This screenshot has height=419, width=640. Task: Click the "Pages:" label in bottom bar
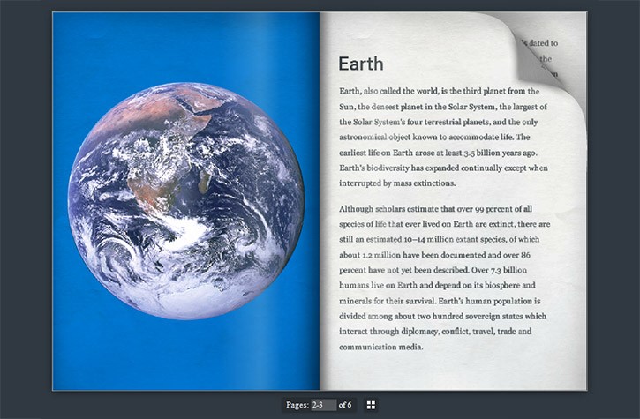297,405
